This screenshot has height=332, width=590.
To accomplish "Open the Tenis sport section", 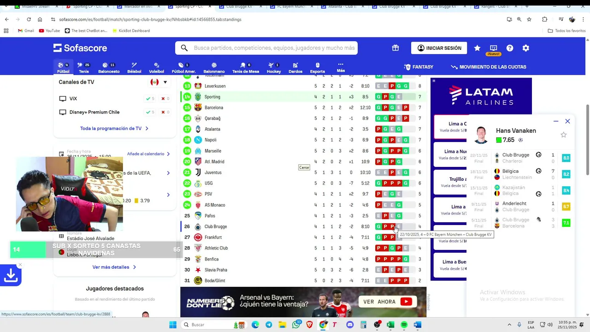I will click(83, 68).
